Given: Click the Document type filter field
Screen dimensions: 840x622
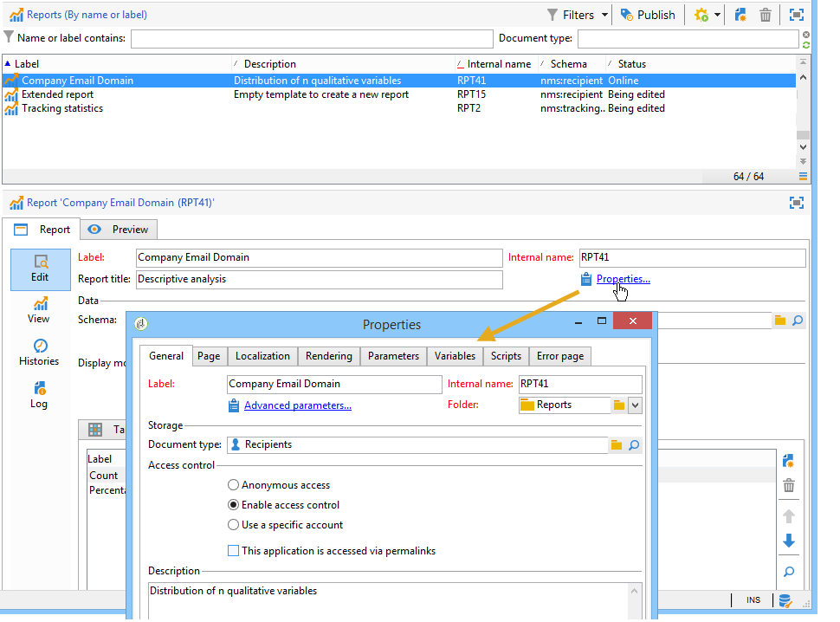Looking at the screenshot, I should 688,39.
